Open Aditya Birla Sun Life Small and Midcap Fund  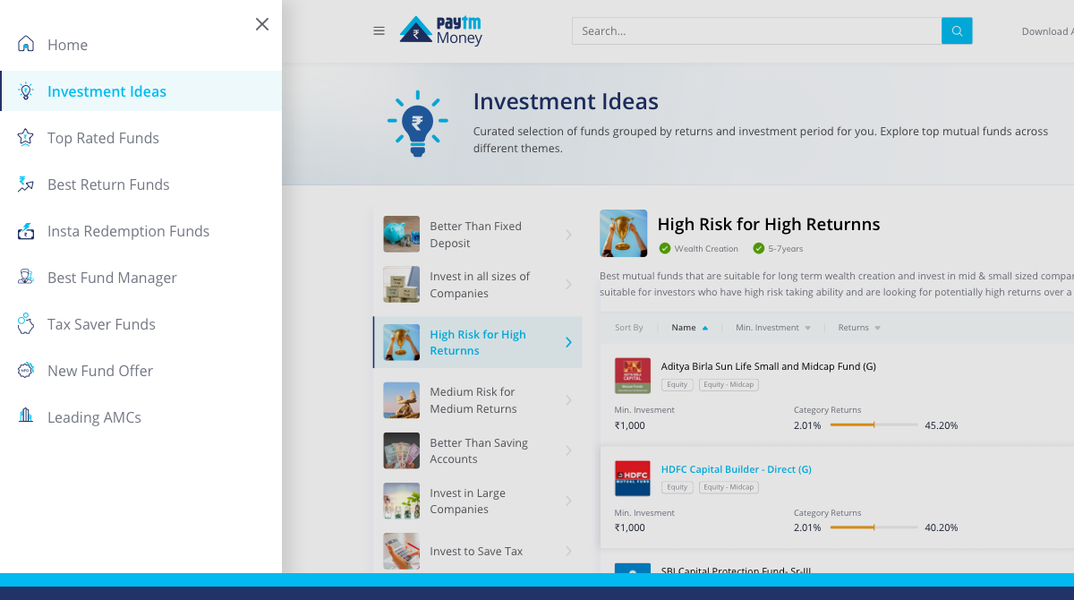coord(768,366)
